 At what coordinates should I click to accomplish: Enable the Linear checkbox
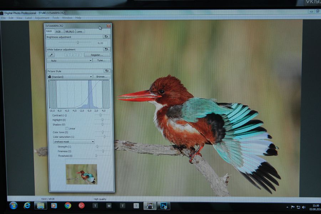[x=67, y=128]
